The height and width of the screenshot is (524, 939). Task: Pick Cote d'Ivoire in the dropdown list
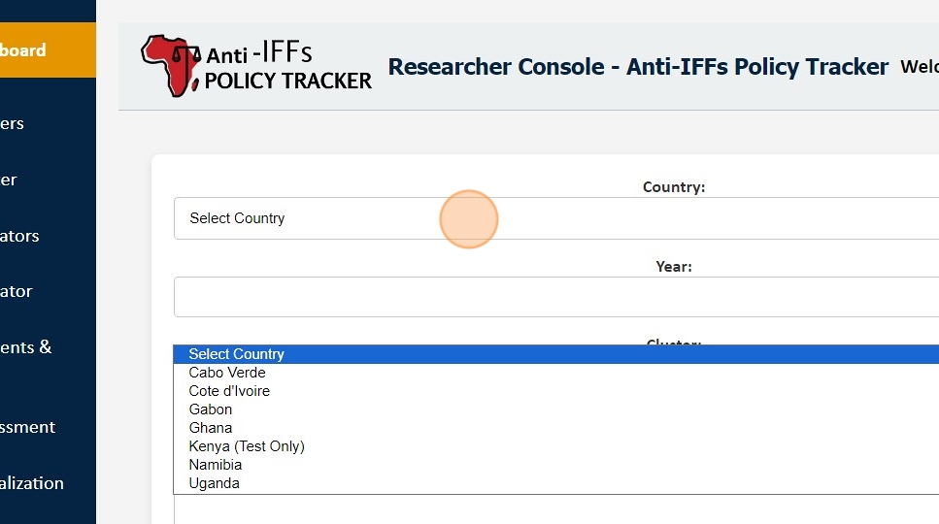(229, 391)
